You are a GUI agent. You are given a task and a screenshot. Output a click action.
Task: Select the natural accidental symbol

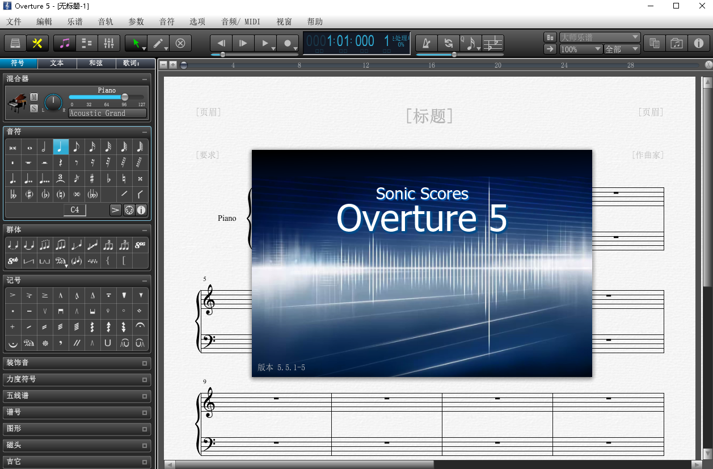pyautogui.click(x=124, y=178)
